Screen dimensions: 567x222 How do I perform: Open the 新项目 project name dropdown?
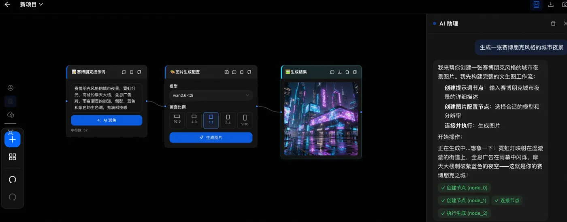(31, 4)
